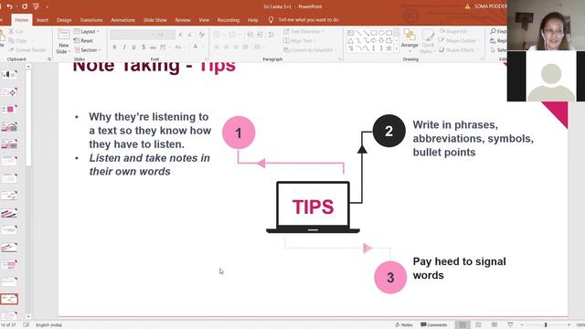585x329 pixels.
Task: Click the Redo icon in the quick access toolbar
Action: [25, 6]
